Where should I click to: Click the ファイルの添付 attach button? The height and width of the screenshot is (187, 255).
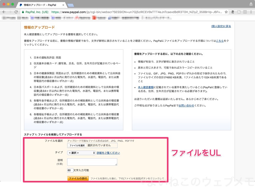tap(78, 178)
